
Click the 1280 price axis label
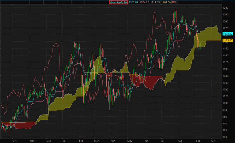[225, 8]
